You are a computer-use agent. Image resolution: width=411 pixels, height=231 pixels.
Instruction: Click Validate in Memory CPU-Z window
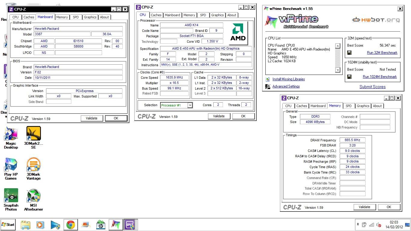(365, 207)
